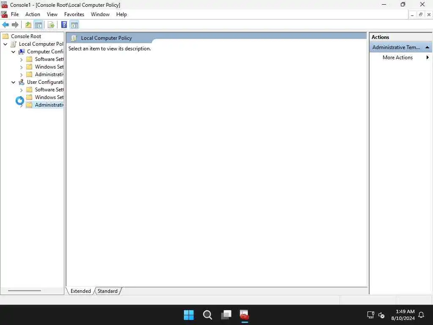Screen dimensions: 433x325
Task: Select Computer Configuration tree item
Action: (x=45, y=52)
